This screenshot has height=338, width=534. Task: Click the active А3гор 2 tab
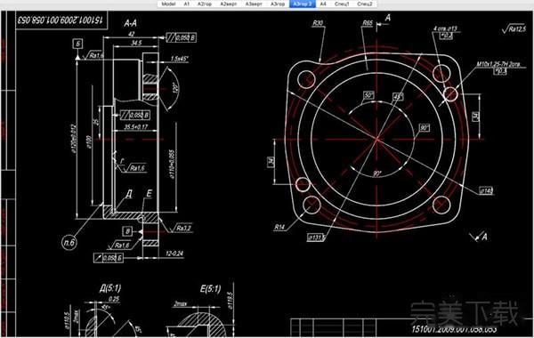(x=303, y=4)
